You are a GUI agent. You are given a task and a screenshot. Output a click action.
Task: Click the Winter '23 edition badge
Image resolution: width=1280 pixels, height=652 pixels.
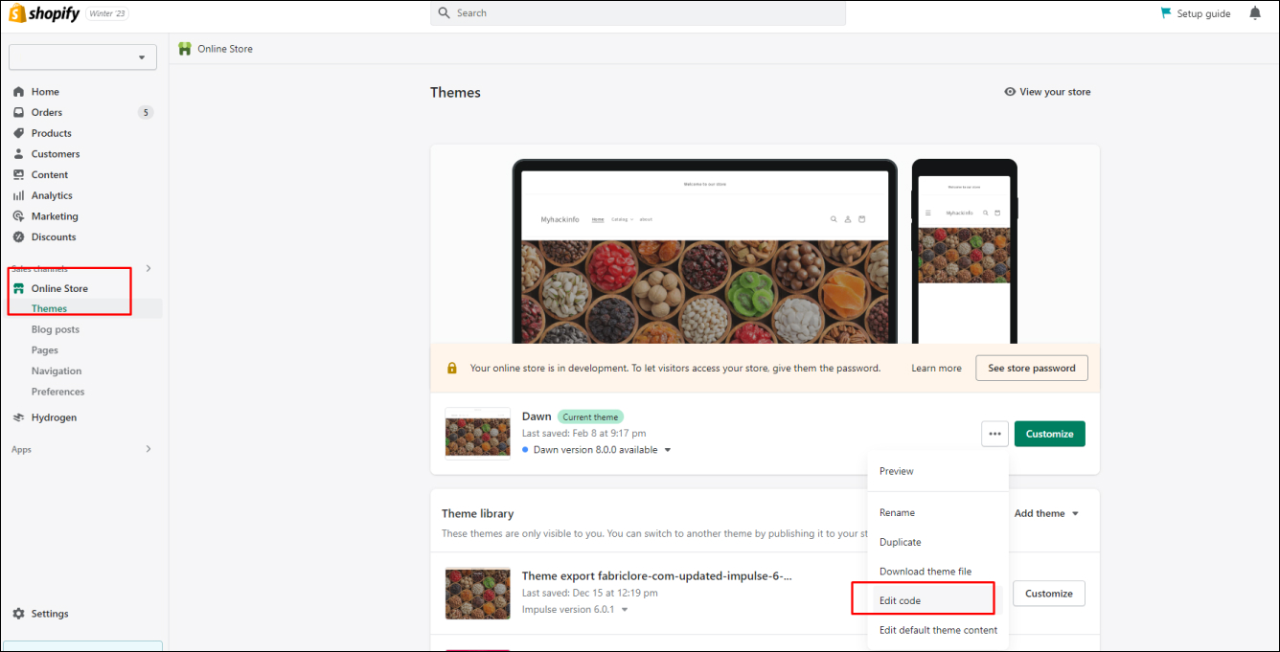[x=107, y=13]
